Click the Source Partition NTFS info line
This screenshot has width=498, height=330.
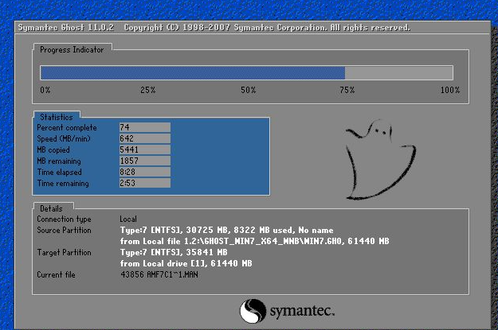pos(227,230)
